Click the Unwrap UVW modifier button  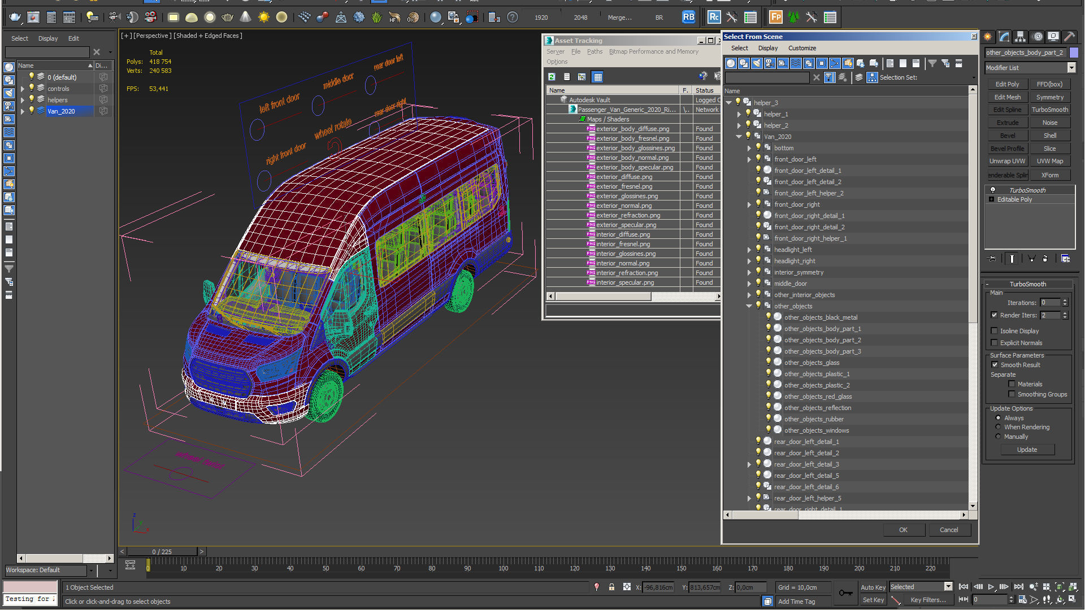[x=1007, y=161]
